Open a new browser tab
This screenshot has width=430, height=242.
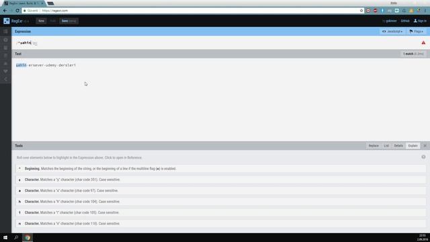(50, 3)
